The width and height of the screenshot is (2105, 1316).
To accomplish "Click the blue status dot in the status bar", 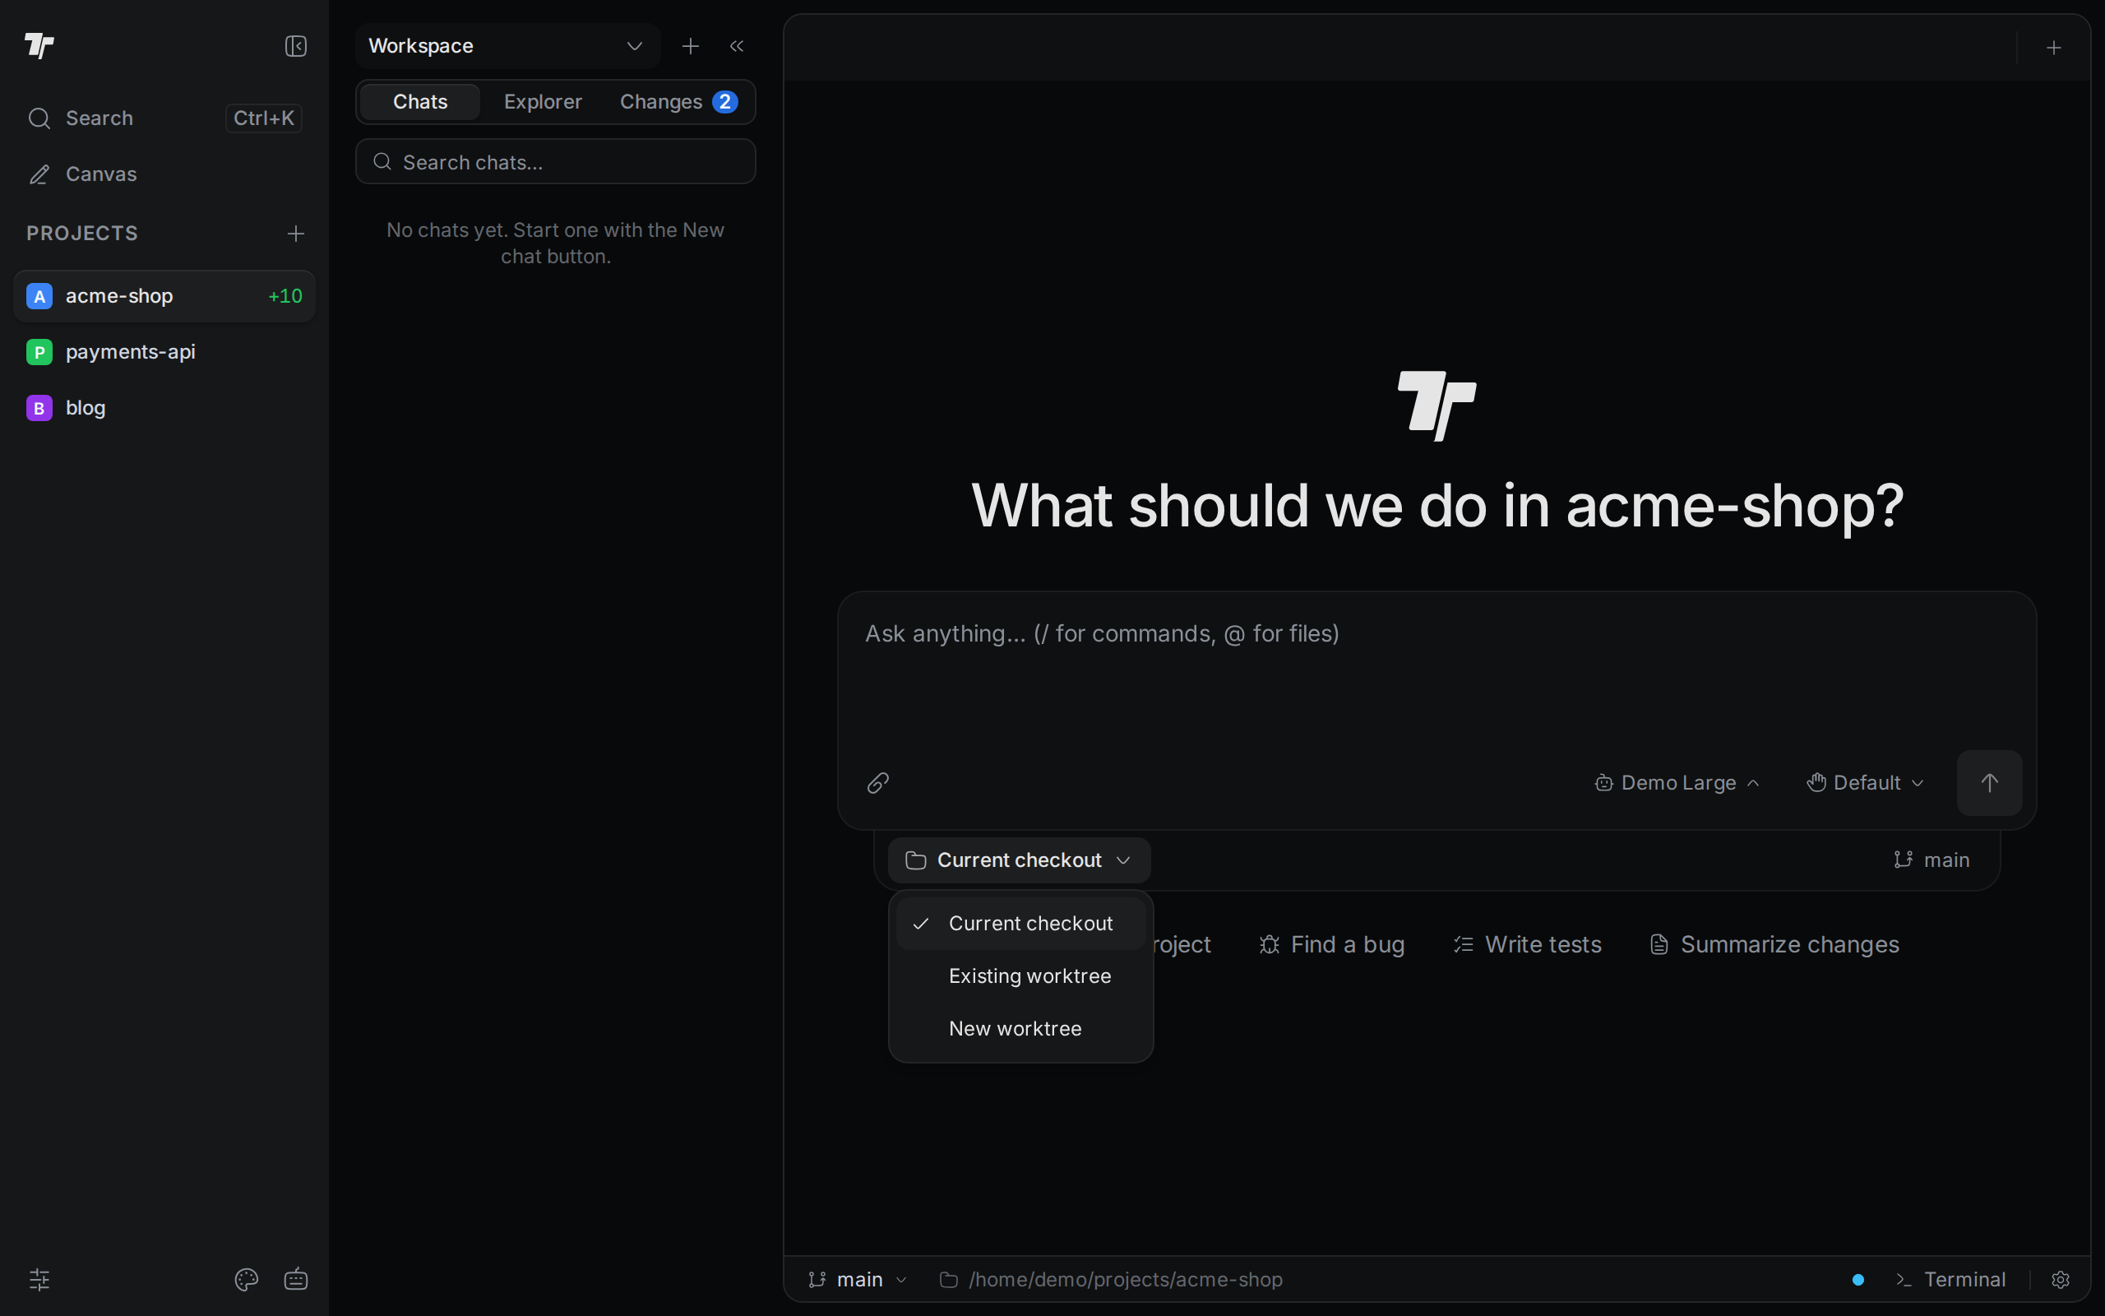I will 1858,1280.
